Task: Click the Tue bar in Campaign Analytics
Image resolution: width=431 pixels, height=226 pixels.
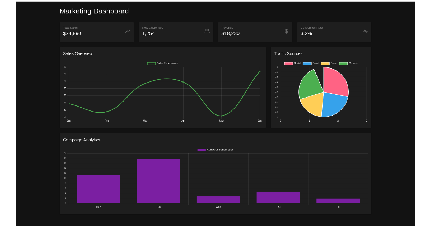Action: click(x=158, y=181)
